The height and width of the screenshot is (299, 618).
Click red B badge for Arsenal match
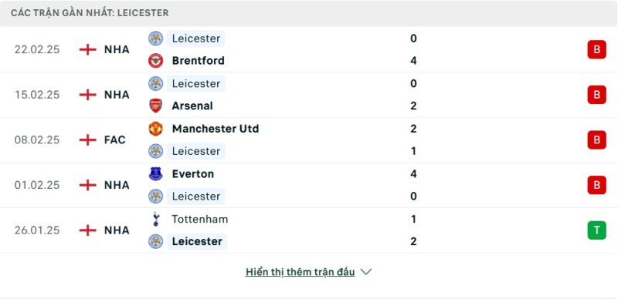point(596,95)
